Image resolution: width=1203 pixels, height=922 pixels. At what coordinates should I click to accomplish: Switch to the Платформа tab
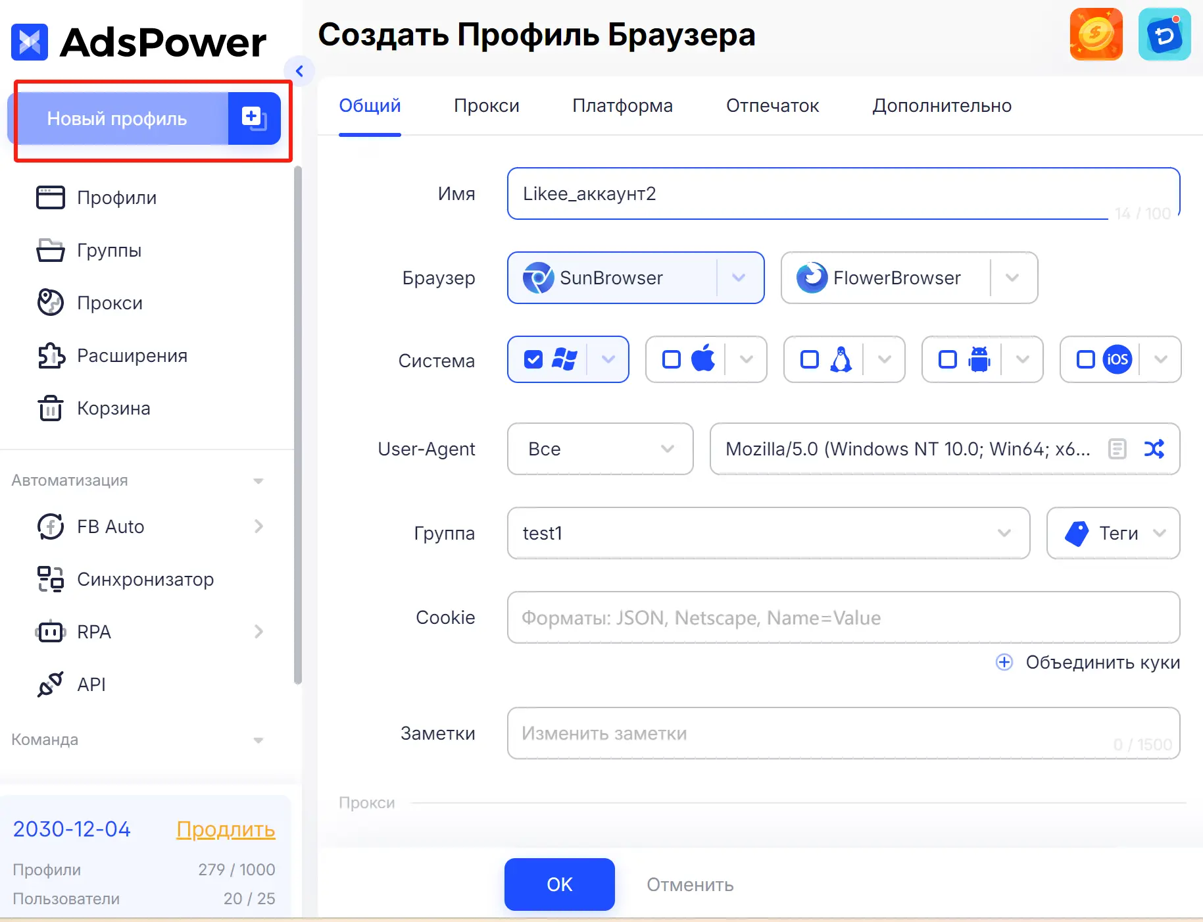point(622,105)
